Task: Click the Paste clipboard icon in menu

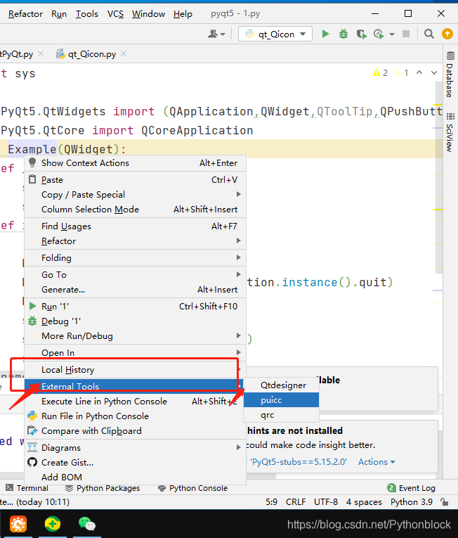Action: click(x=32, y=179)
